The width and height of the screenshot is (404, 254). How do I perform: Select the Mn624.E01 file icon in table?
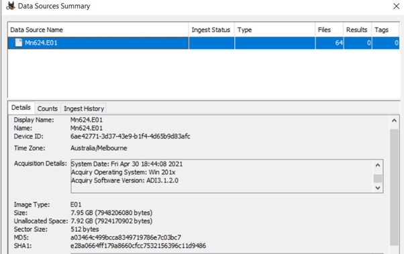point(19,42)
